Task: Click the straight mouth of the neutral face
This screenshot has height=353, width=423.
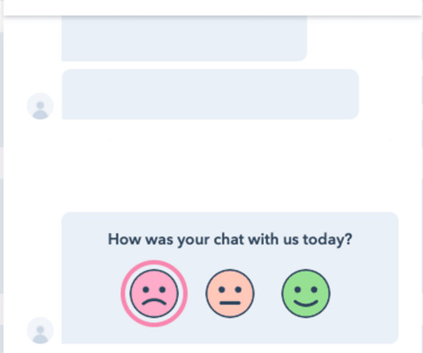Action: click(230, 303)
